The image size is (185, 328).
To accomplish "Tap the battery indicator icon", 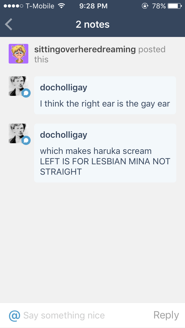I will 175,6.
